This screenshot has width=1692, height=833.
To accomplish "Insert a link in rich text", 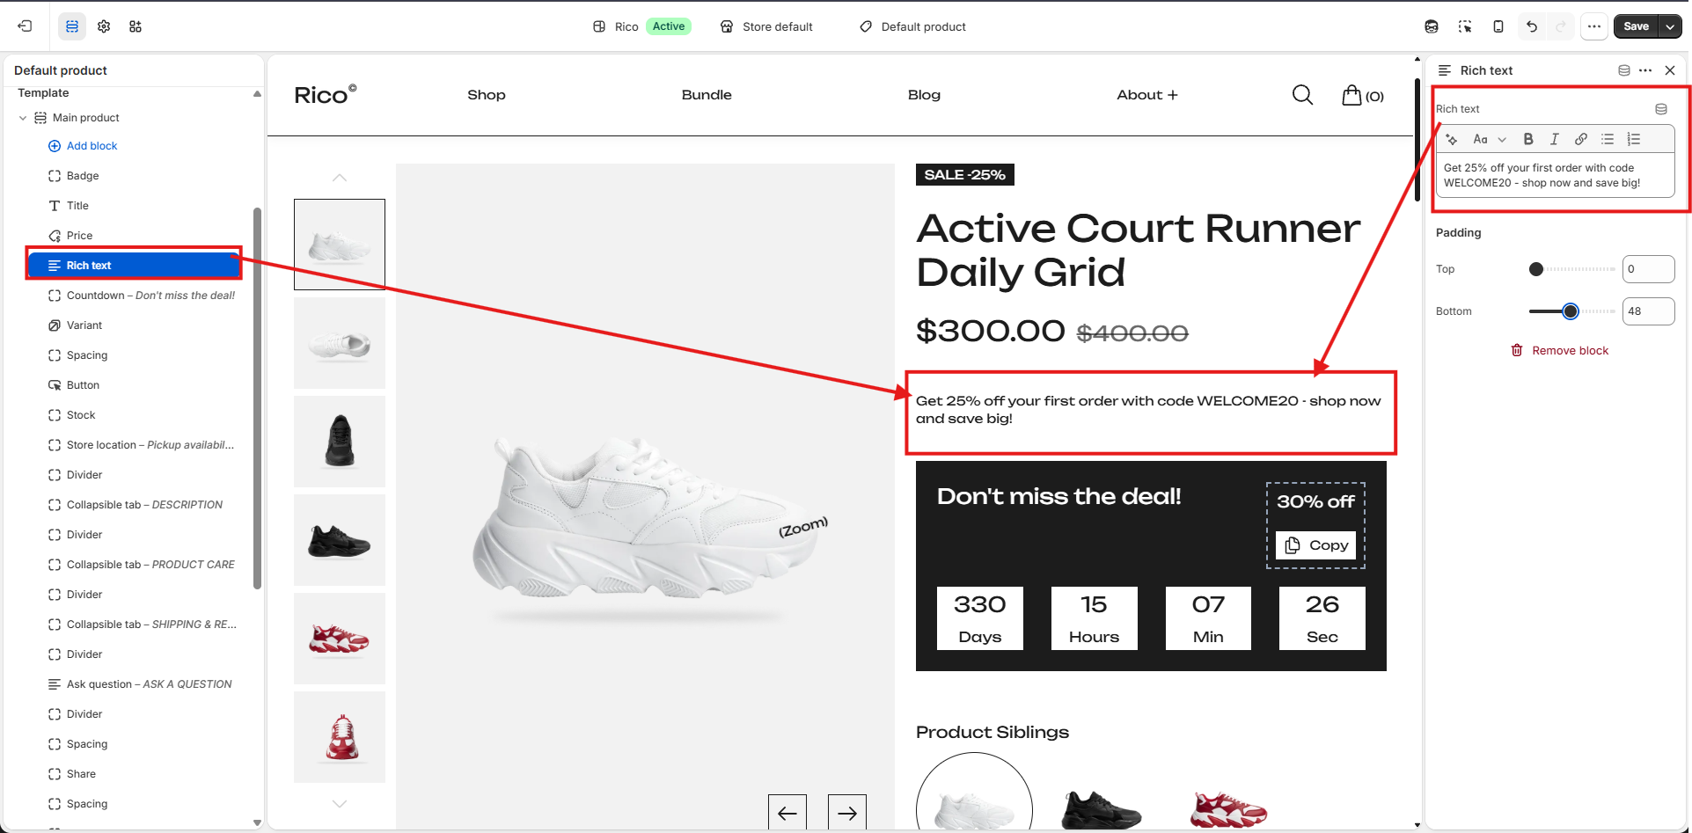I will (x=1581, y=139).
